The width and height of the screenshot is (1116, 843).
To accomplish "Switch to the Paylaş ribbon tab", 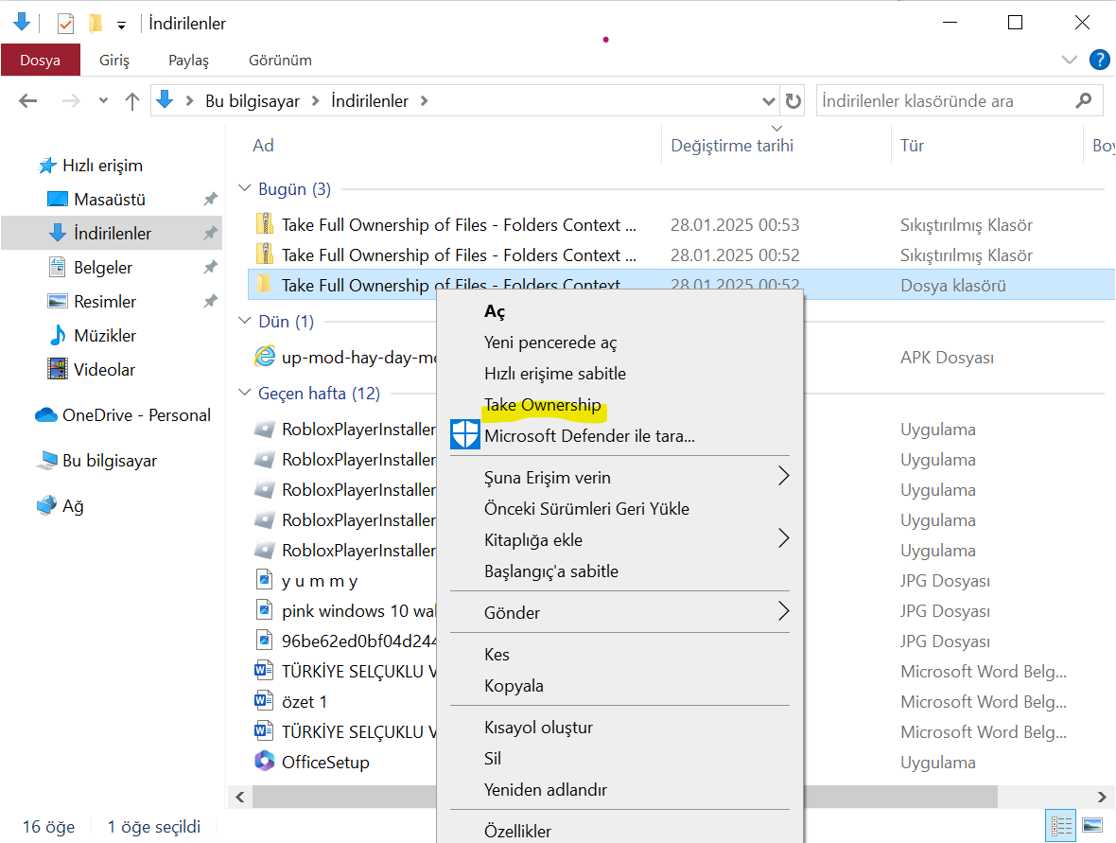I will 188,60.
